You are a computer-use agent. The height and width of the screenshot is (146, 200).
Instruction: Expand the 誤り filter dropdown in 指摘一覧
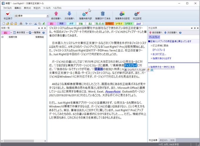click(11, 33)
